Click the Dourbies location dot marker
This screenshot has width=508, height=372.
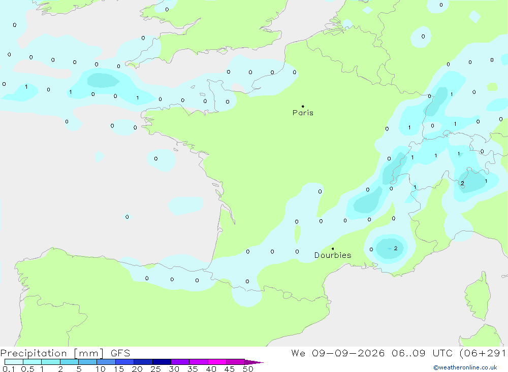[x=333, y=249]
